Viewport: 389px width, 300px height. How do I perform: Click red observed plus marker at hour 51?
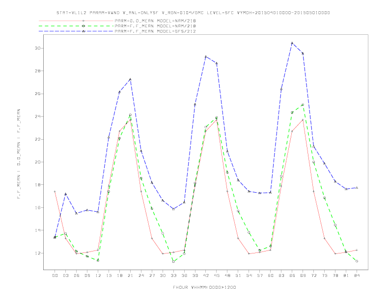click(238, 238)
